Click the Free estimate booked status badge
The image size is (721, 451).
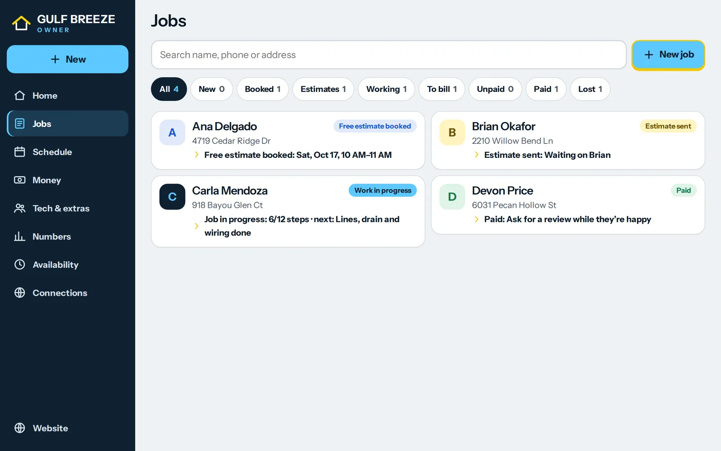coord(375,126)
